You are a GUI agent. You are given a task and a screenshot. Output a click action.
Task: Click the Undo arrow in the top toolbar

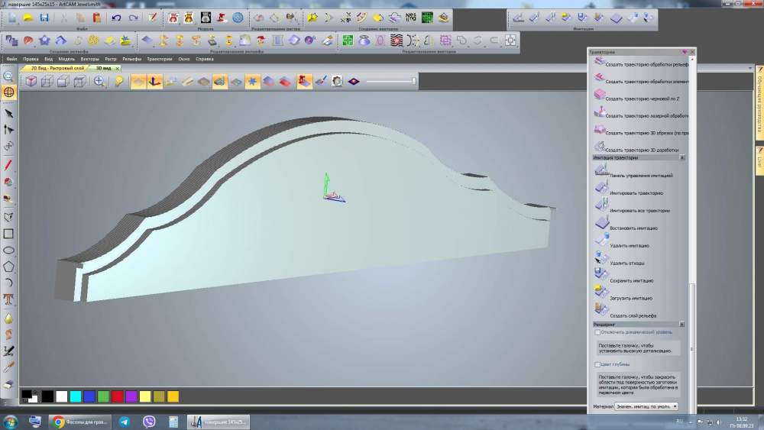(x=116, y=17)
